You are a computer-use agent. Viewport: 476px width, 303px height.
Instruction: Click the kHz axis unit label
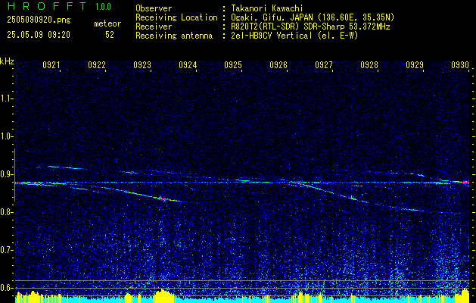pyautogui.click(x=7, y=61)
